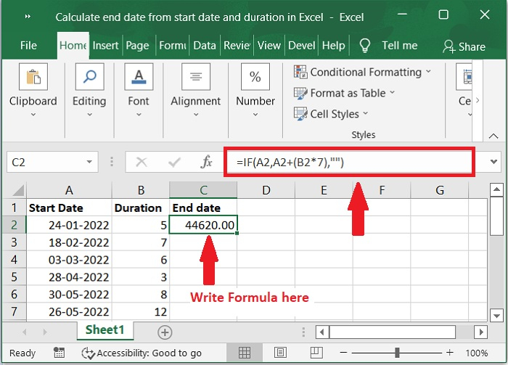Expand the formula bar chevron
This screenshot has width=508, height=365.
tap(493, 162)
